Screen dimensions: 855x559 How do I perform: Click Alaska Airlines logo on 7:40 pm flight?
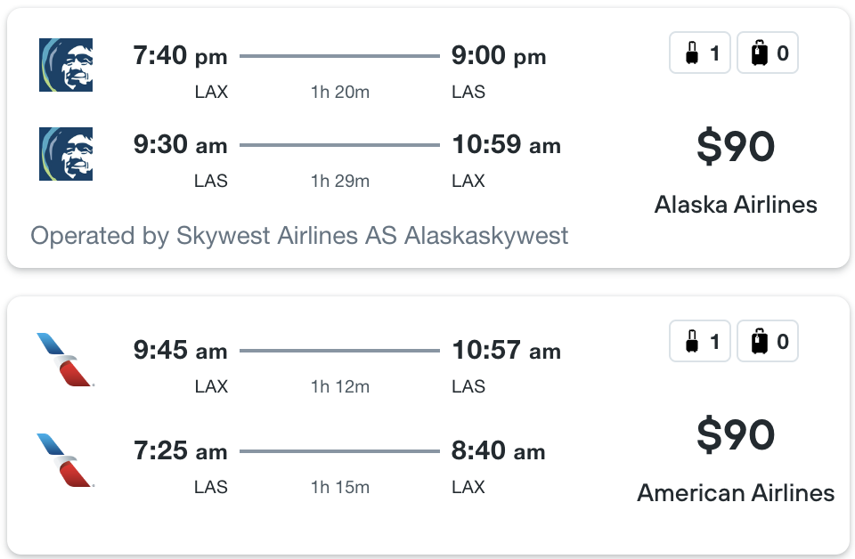[66, 65]
